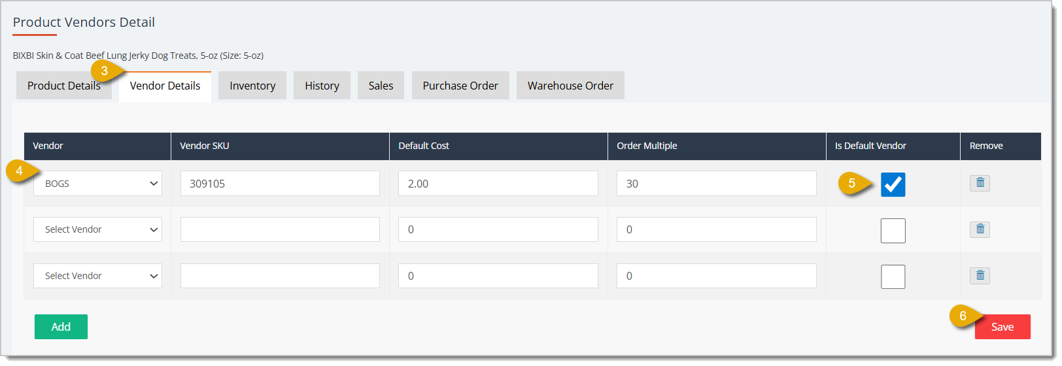Click trash icon in second vendor row

tap(980, 229)
